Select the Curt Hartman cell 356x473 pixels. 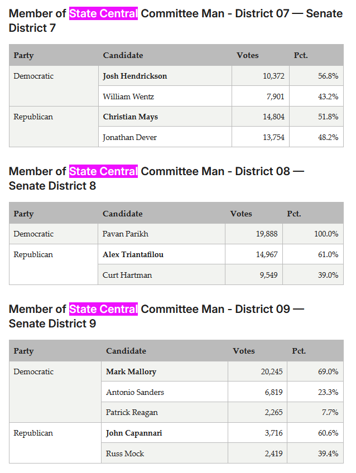point(161,275)
